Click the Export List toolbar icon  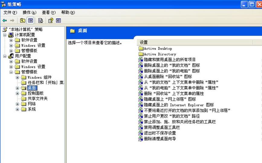click(x=40, y=21)
